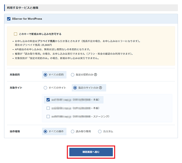Viewport: 182px width, 163px height.
Task: Select すべての操作 permission radio
Action: [x=45, y=132]
